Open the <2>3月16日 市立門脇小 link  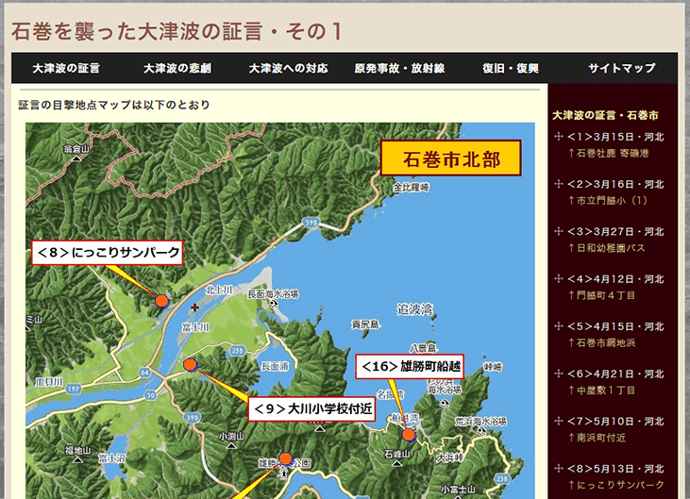point(609,200)
